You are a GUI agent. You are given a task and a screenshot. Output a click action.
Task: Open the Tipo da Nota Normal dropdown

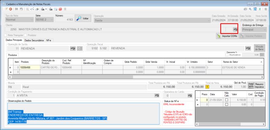tap(19, 20)
